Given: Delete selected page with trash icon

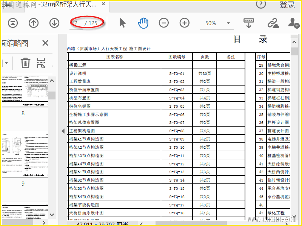Looking at the screenshot, I should pos(25,63).
